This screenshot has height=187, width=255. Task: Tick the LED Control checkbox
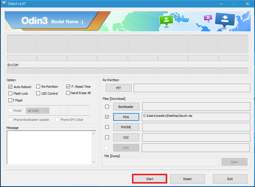pos(38,93)
